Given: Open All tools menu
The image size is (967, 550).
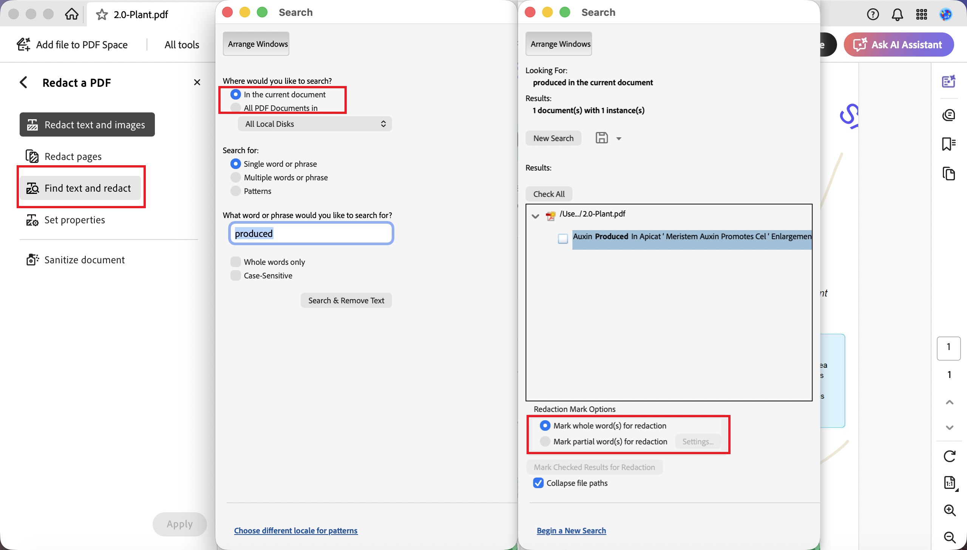Looking at the screenshot, I should (182, 45).
